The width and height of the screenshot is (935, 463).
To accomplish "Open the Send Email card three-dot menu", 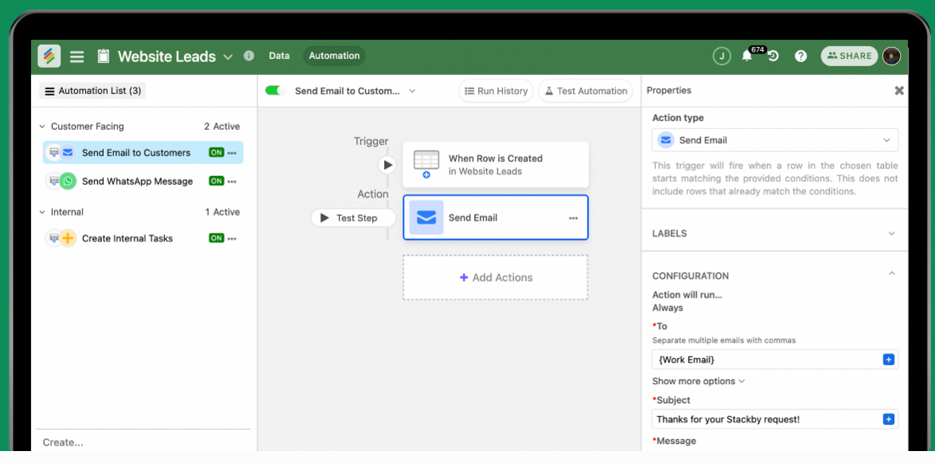I will pyautogui.click(x=573, y=218).
